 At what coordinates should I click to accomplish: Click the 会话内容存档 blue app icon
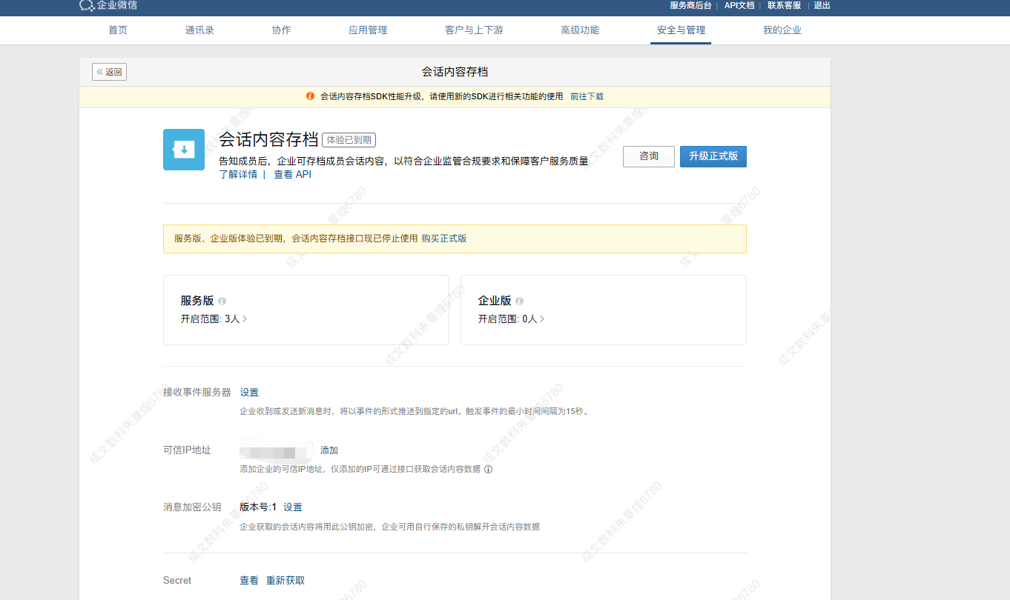click(184, 150)
